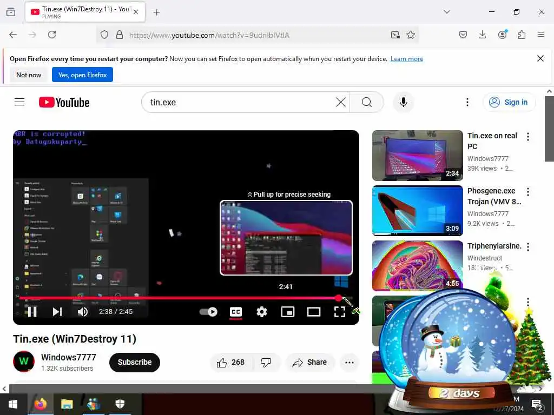
Task: Toggle the autoplay switch in player
Action: pyautogui.click(x=208, y=312)
